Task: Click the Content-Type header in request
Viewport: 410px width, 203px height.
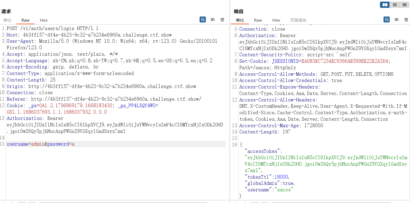Action: (70, 73)
